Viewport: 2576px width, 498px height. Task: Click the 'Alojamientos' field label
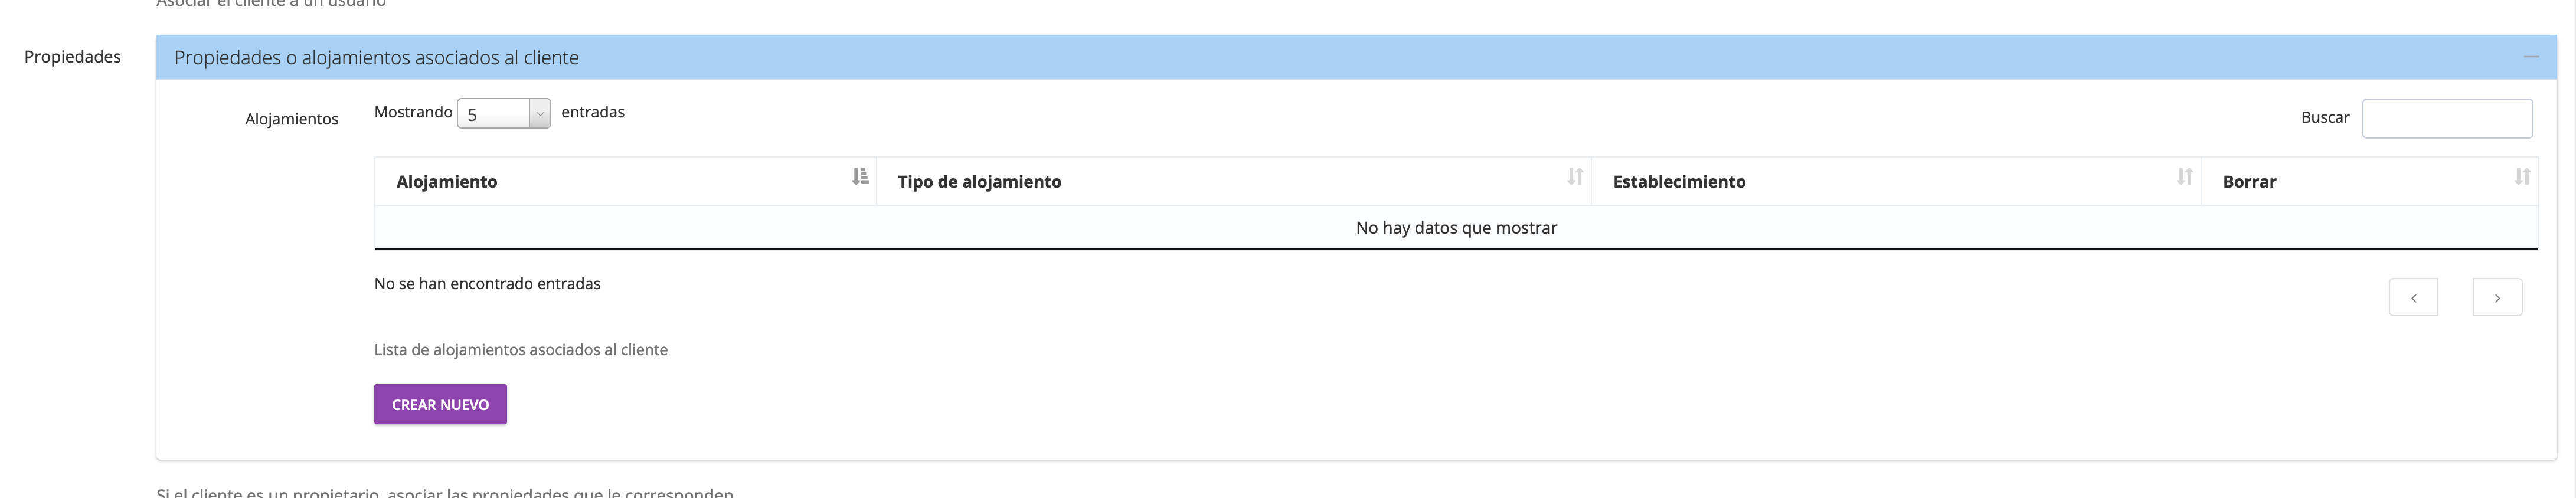[291, 119]
